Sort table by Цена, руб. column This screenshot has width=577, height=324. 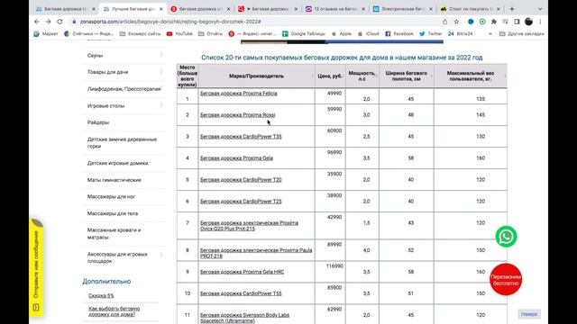[x=330, y=76]
